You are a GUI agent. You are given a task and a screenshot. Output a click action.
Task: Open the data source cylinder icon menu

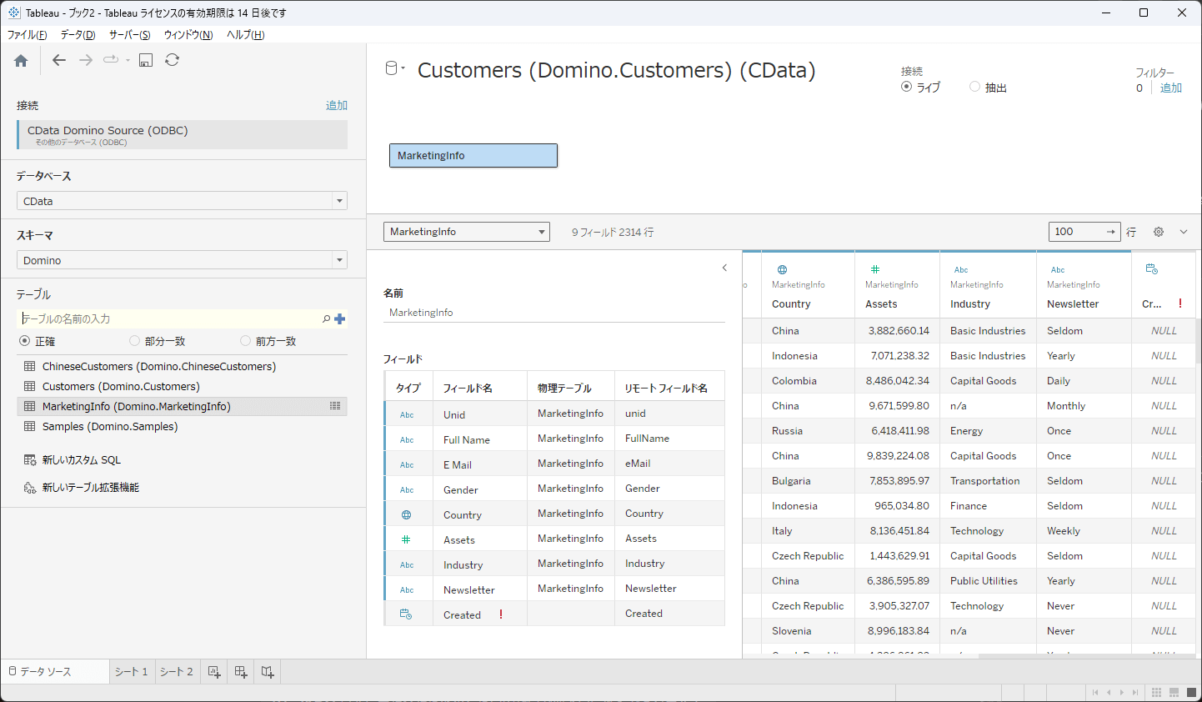(394, 68)
